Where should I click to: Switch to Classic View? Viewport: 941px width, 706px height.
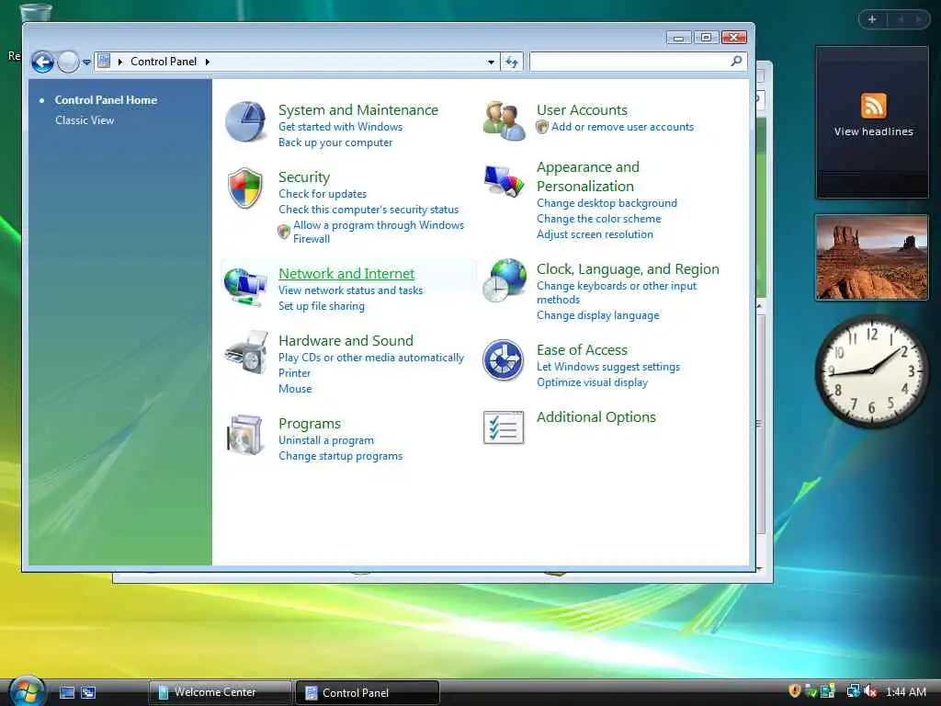click(x=85, y=120)
